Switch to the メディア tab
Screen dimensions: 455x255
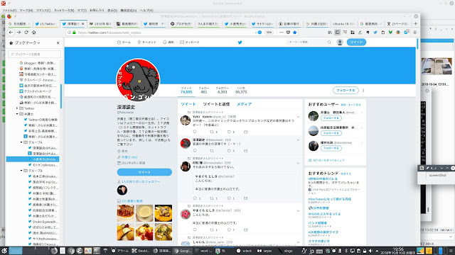[x=245, y=104]
